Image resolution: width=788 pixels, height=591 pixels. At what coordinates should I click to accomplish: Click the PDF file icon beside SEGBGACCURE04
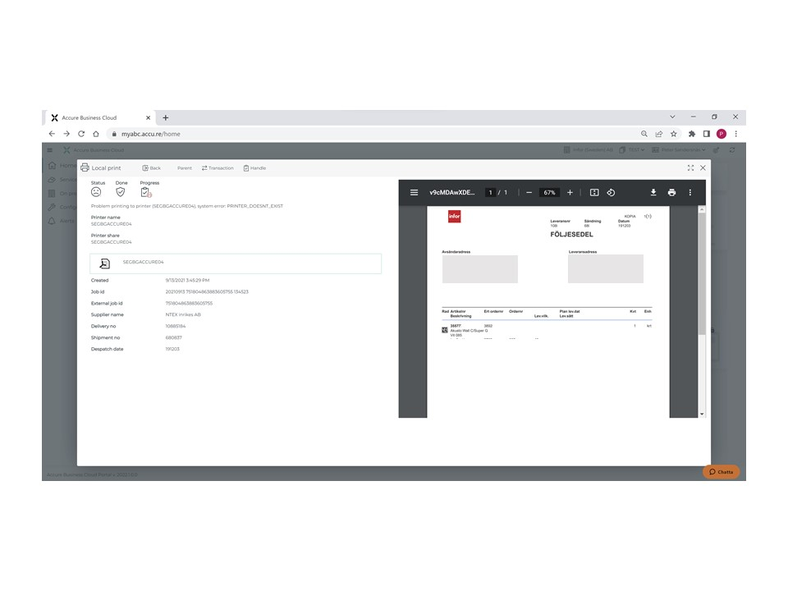104,263
